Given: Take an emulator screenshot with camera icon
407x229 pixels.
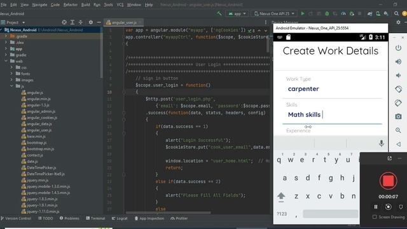Looking at the screenshot, I should coord(399,116).
